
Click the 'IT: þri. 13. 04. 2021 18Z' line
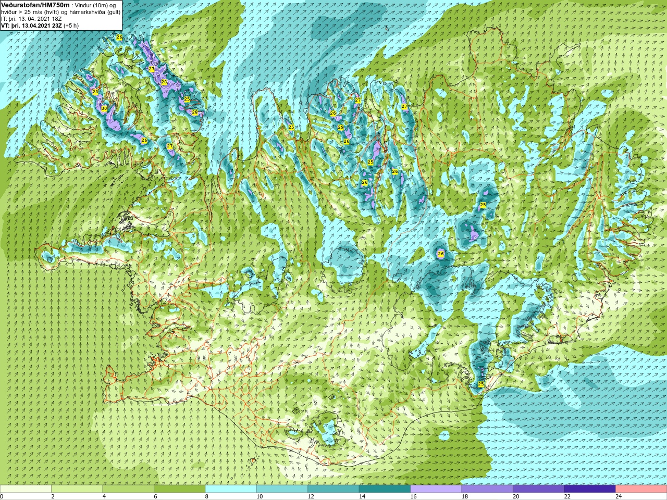click(x=31, y=19)
